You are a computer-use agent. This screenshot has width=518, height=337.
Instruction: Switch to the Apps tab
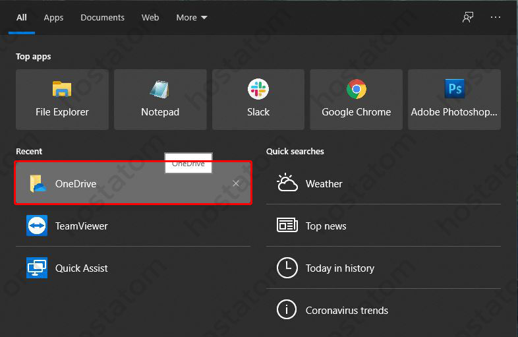(53, 18)
